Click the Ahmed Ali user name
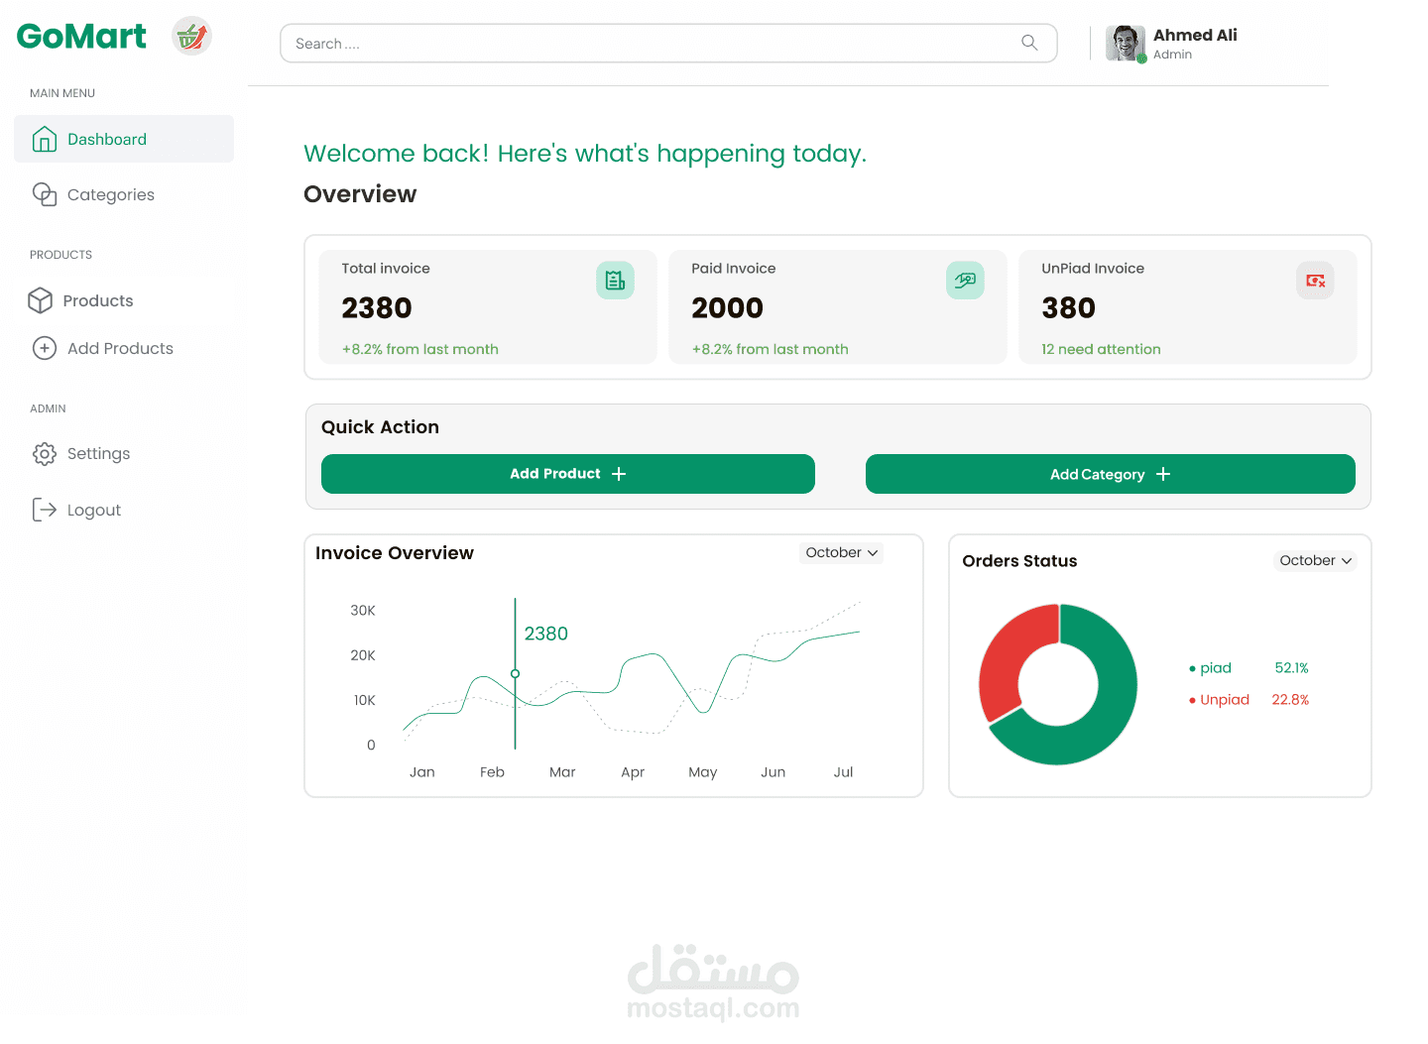This screenshot has height=1044, width=1428. pos(1195,35)
